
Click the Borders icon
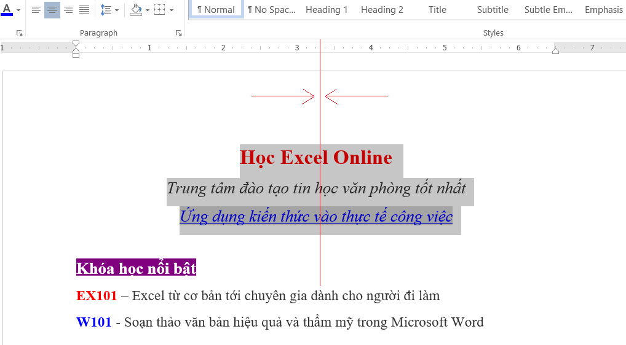click(x=160, y=10)
